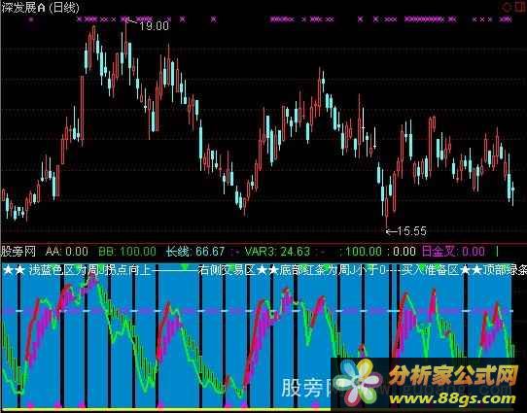The height and width of the screenshot is (413, 527).
Task: Click the window pane icon in top-right corner
Action: (x=521, y=7)
